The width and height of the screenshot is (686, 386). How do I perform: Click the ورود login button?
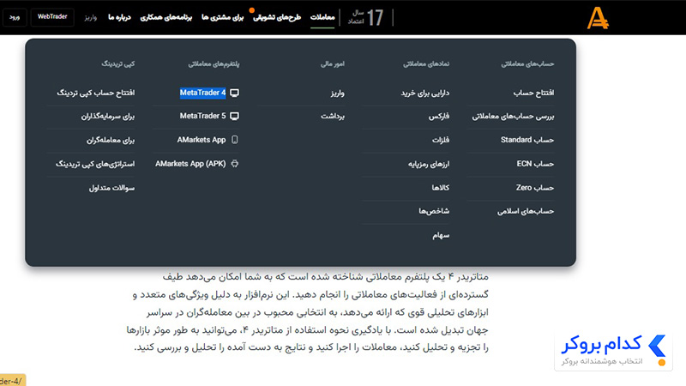click(x=15, y=17)
